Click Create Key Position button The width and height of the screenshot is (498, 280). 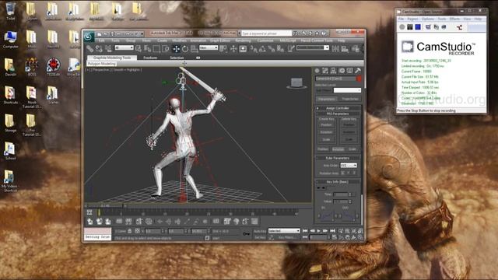point(326,124)
